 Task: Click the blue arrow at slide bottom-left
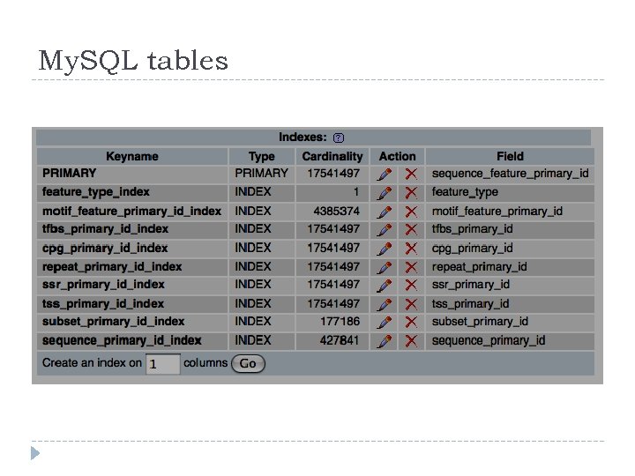34,453
